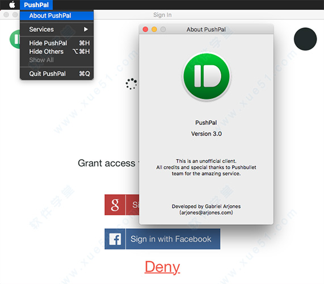Screen dimensions: 324x284
Task: Choose Hide Others from menu
Action: coord(57,52)
